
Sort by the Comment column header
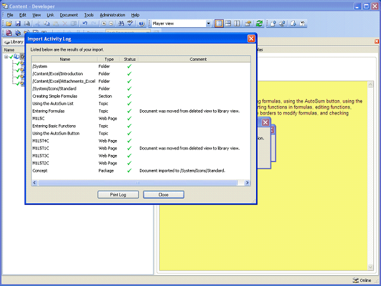[x=198, y=59]
